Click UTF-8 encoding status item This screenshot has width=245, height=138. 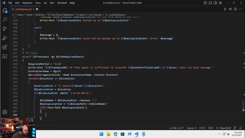coord(202,128)
